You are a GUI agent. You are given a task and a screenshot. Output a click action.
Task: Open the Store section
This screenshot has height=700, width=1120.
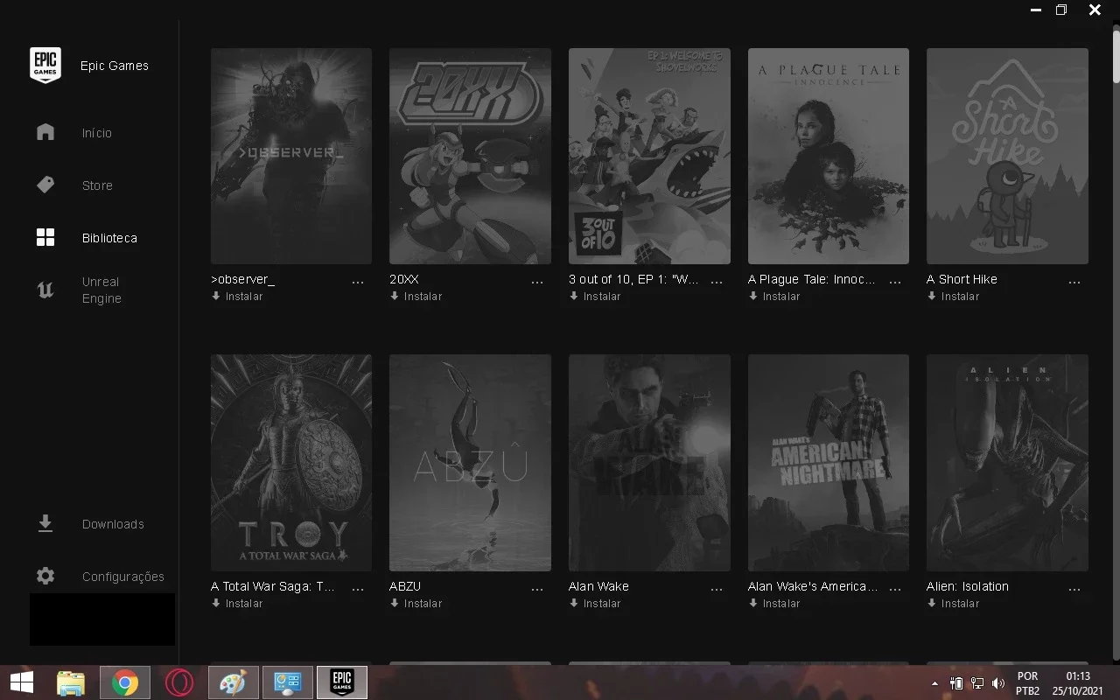97,185
